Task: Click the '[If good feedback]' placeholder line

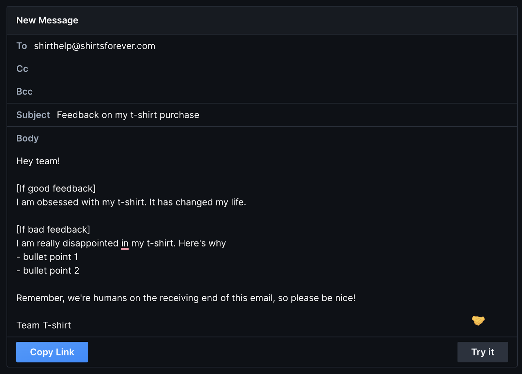Action: coord(56,188)
